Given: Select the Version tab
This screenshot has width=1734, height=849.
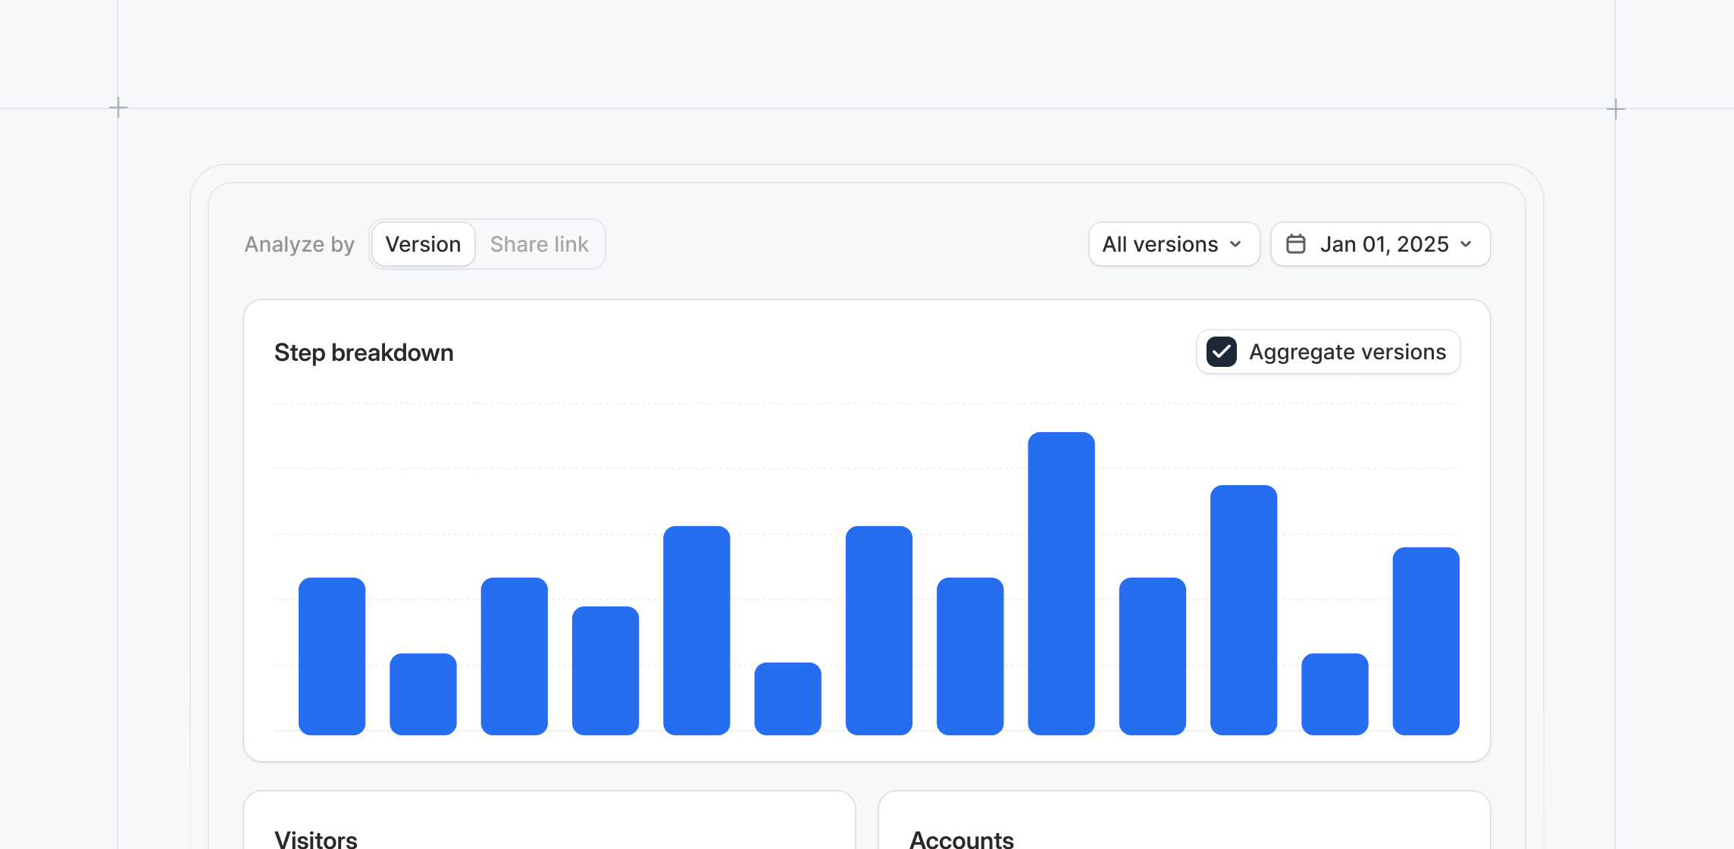Looking at the screenshot, I should [423, 244].
